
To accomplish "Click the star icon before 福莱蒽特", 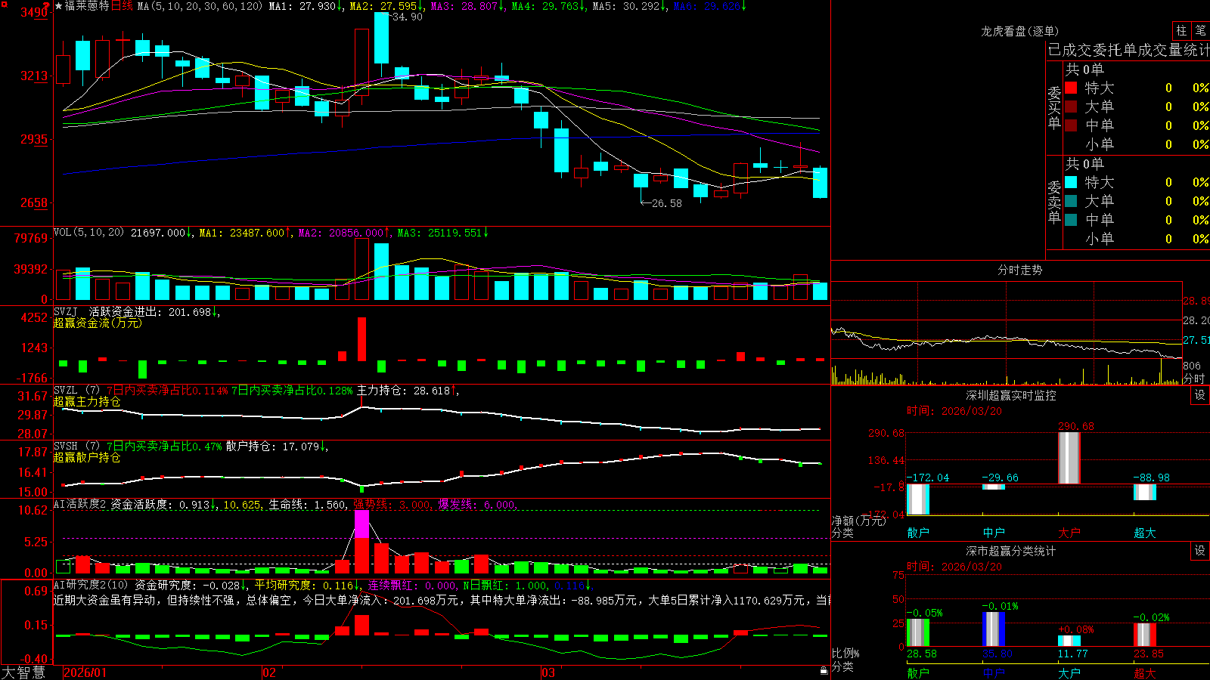I will click(x=58, y=6).
